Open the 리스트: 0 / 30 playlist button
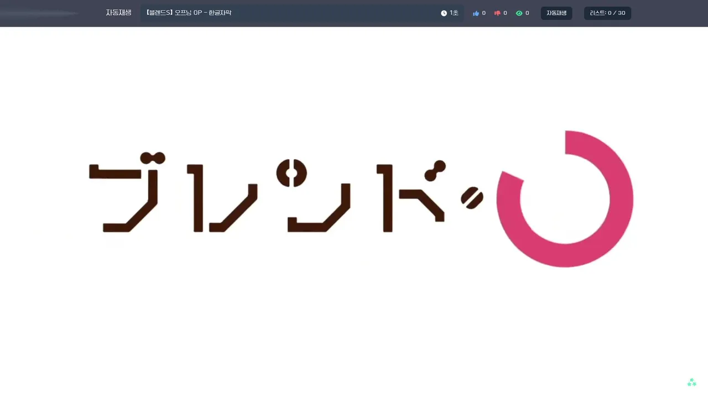The width and height of the screenshot is (708, 398). point(607,13)
